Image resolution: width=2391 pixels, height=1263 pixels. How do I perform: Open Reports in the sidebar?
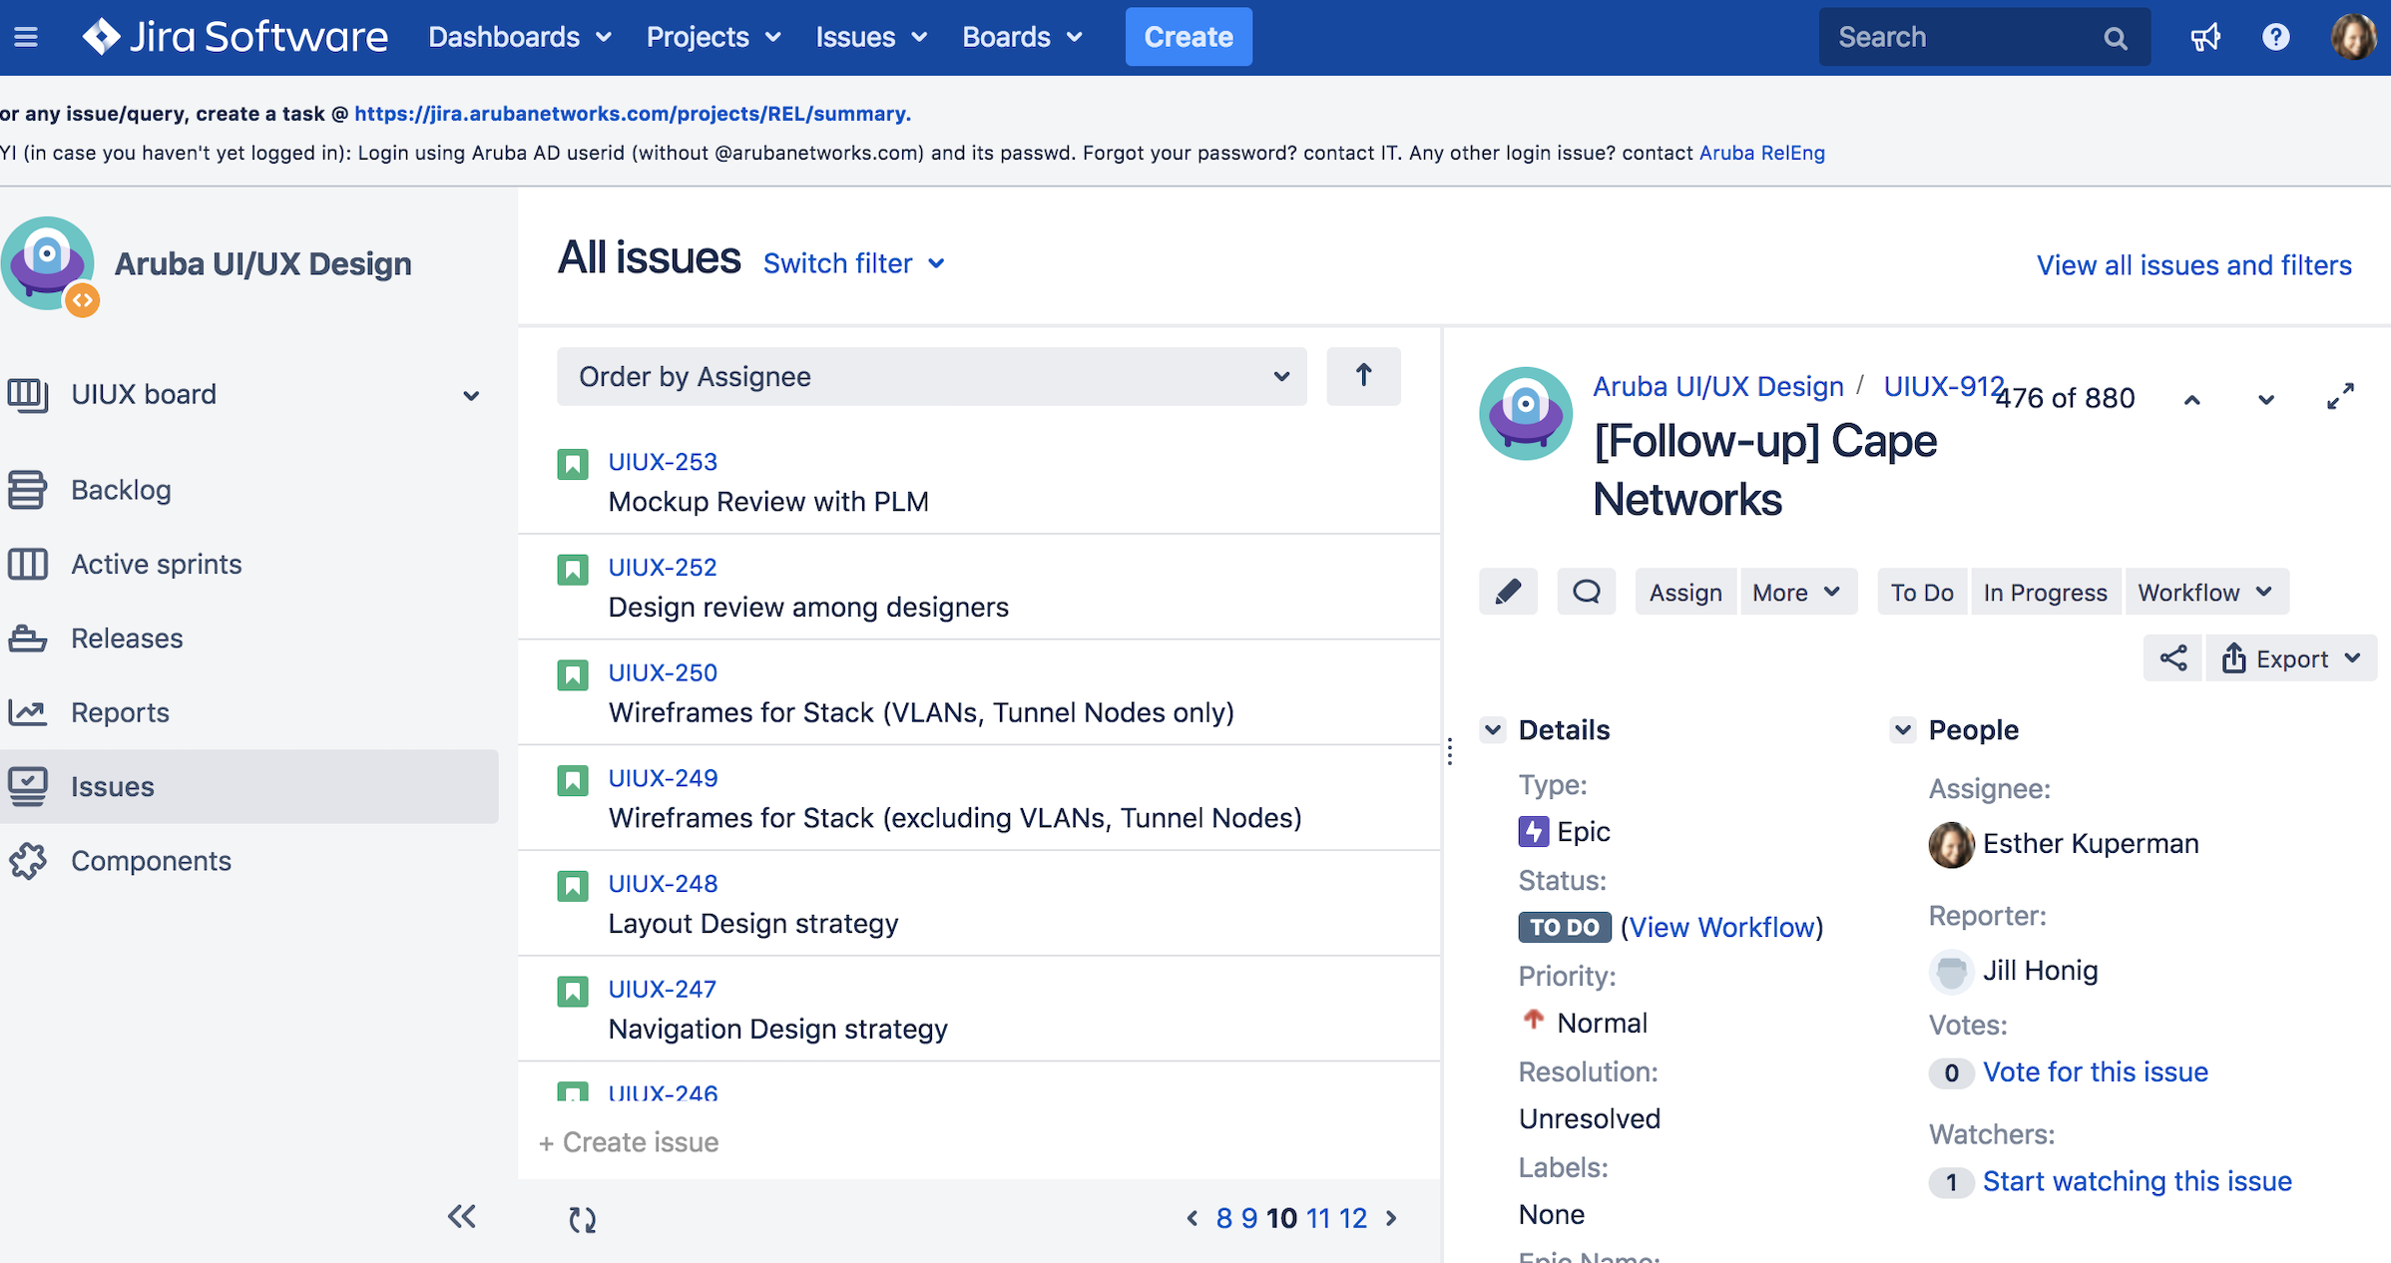coord(248,712)
